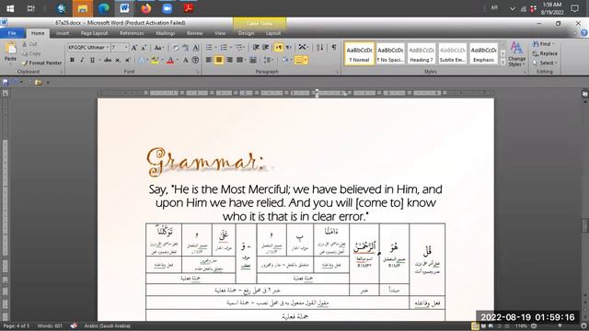Toggle Center alignment
The width and height of the screenshot is (589, 331).
point(219,60)
